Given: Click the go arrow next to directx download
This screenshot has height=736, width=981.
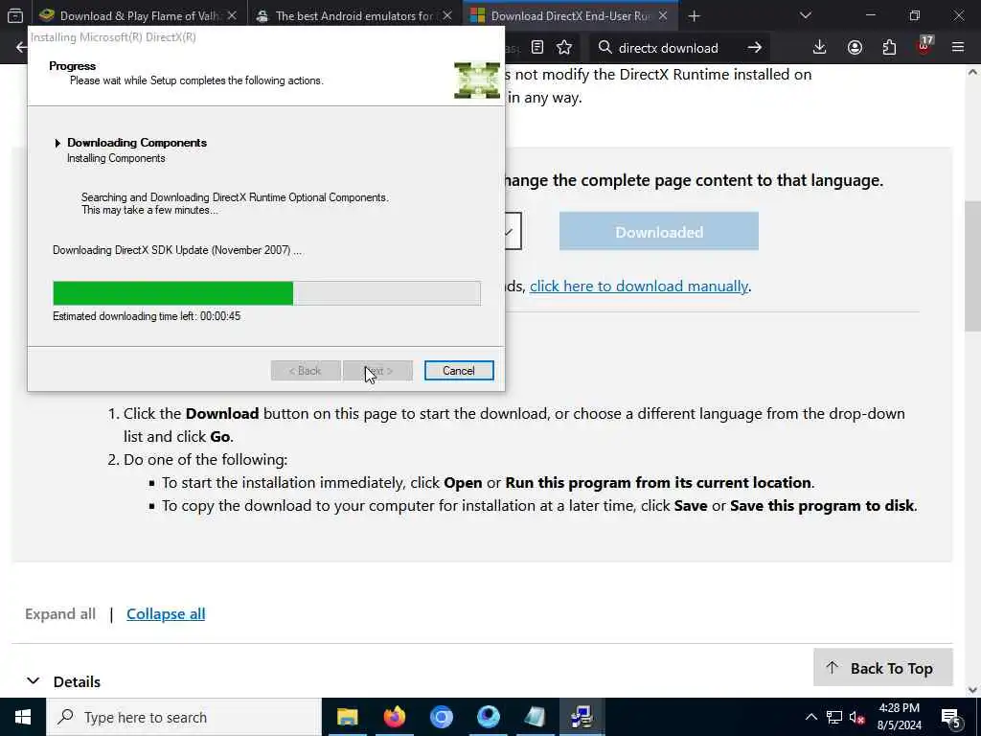Looking at the screenshot, I should click(755, 48).
